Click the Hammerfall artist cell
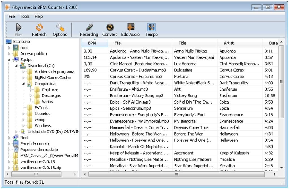Image resolution: width=289 pixels, height=189 pixels. click(229, 127)
